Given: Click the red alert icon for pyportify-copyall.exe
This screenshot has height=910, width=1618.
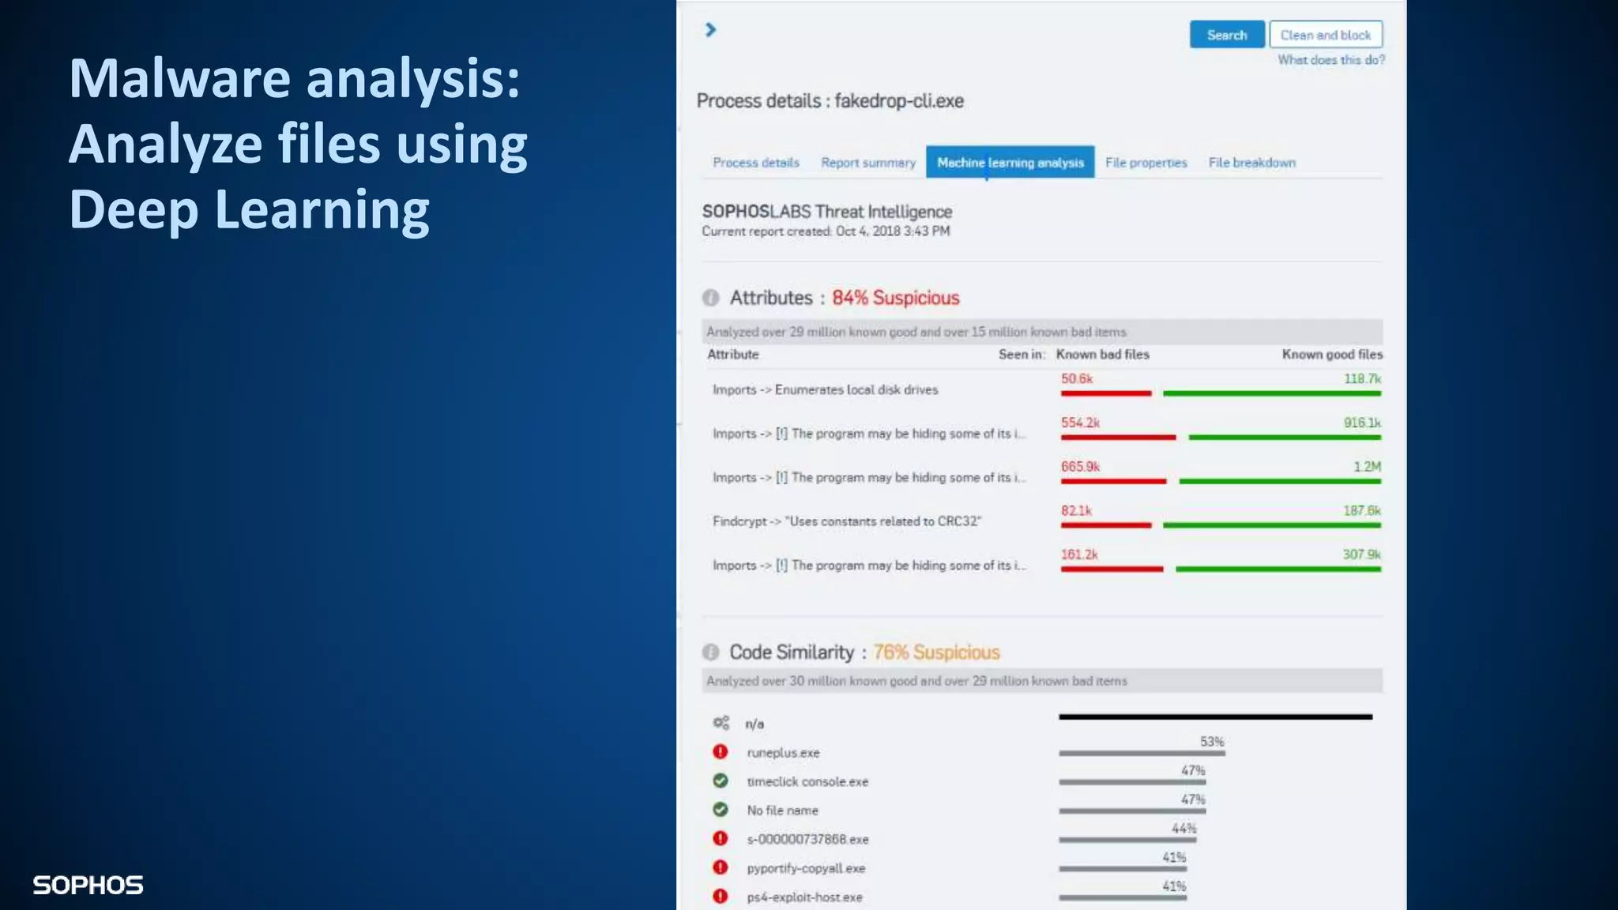Looking at the screenshot, I should click(x=721, y=867).
